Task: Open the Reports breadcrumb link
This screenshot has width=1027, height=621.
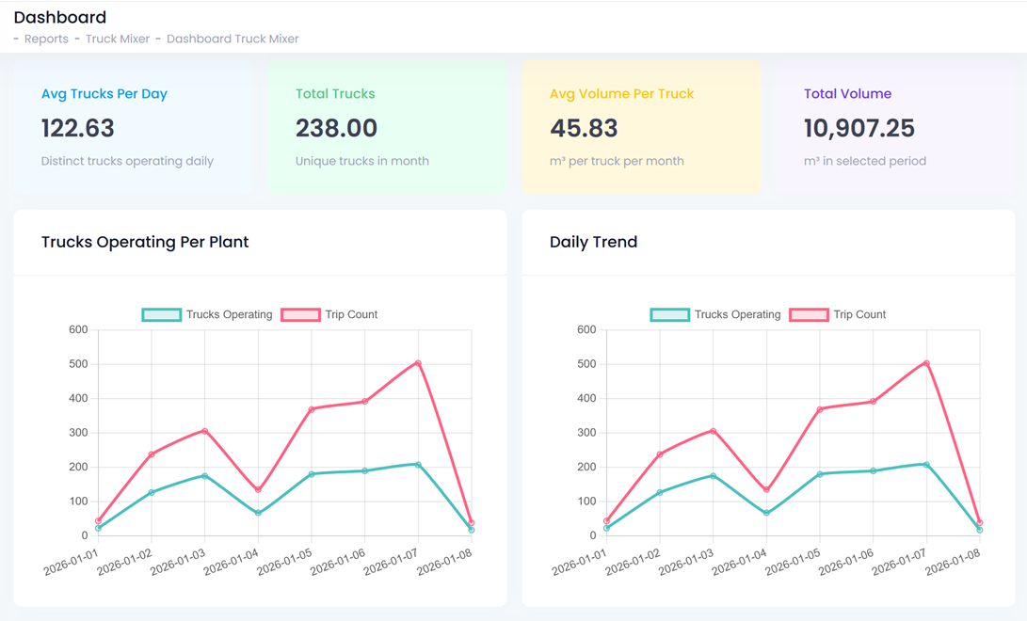Action: [46, 39]
